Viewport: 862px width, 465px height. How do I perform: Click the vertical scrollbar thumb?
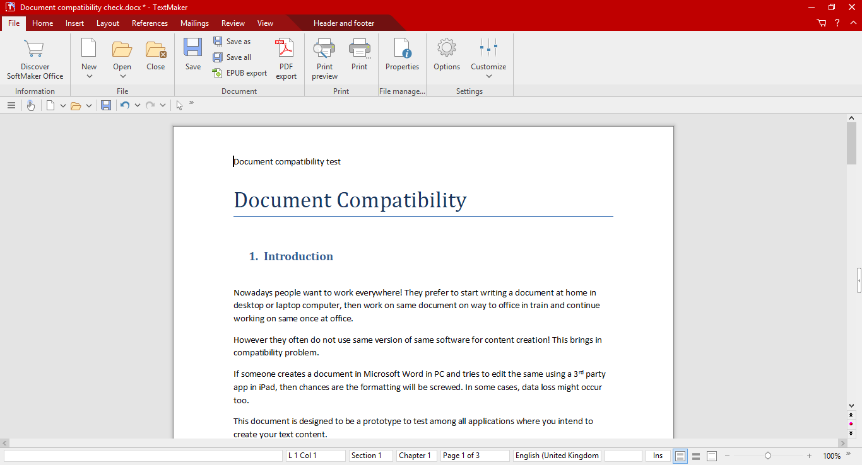(x=851, y=144)
